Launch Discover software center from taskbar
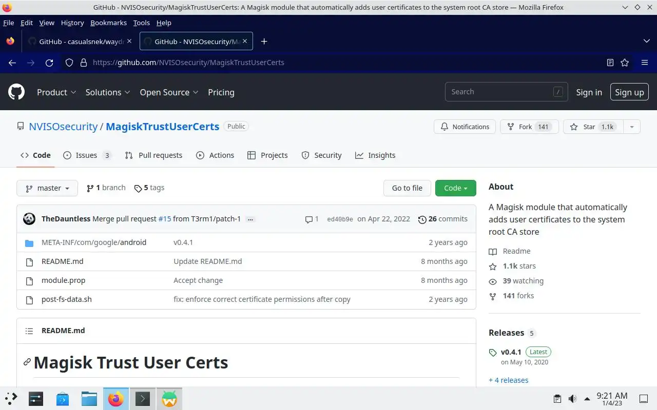Image resolution: width=657 pixels, height=410 pixels. (x=63, y=399)
